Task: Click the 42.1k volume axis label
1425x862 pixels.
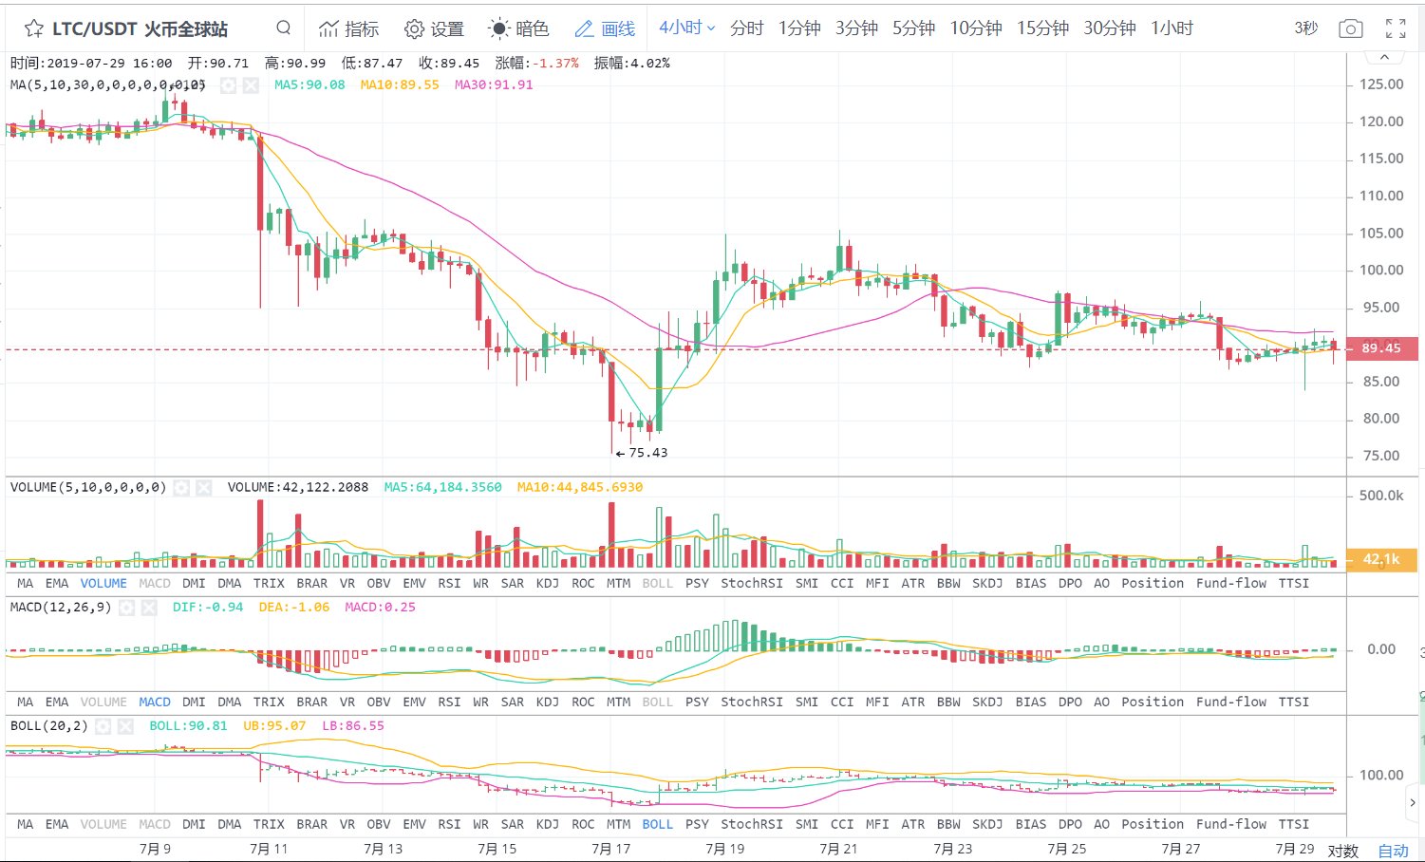Action: tap(1381, 560)
